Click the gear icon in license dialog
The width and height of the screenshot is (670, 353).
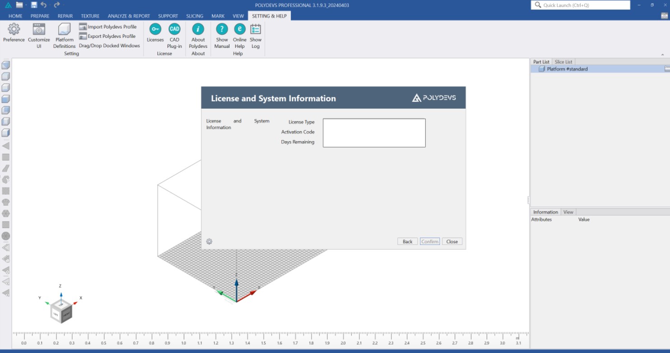(x=209, y=241)
